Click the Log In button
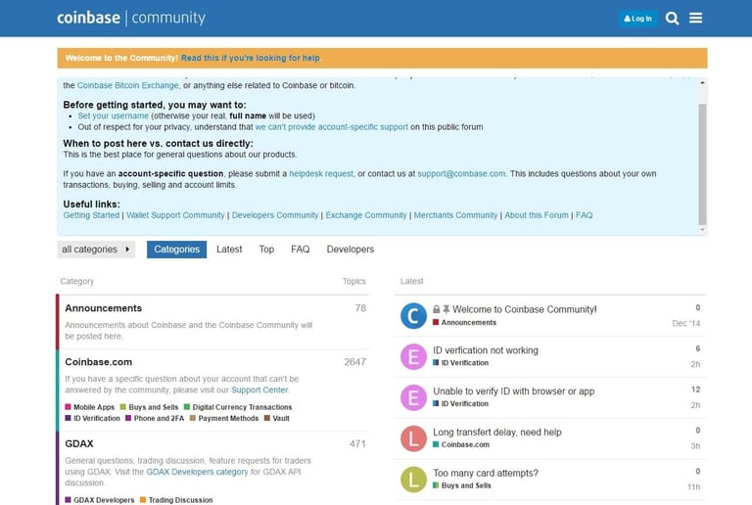The height and width of the screenshot is (505, 752). click(x=637, y=19)
